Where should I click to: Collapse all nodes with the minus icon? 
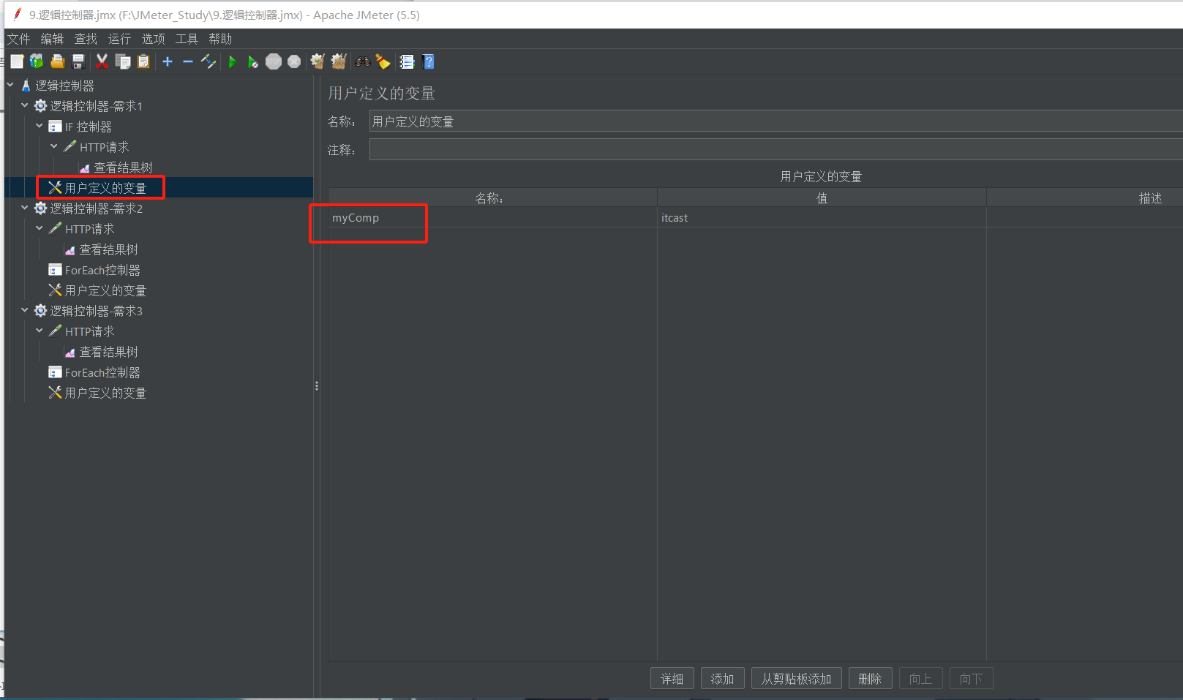point(188,61)
